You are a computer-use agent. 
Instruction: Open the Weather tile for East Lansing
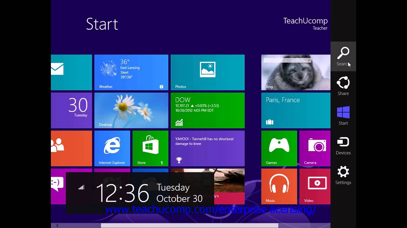coord(131,73)
